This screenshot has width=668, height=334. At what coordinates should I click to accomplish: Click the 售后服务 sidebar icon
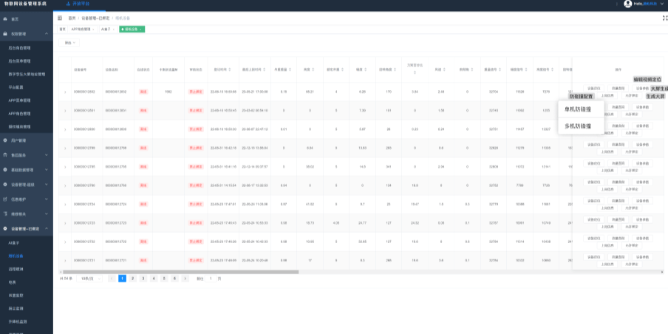coord(6,154)
